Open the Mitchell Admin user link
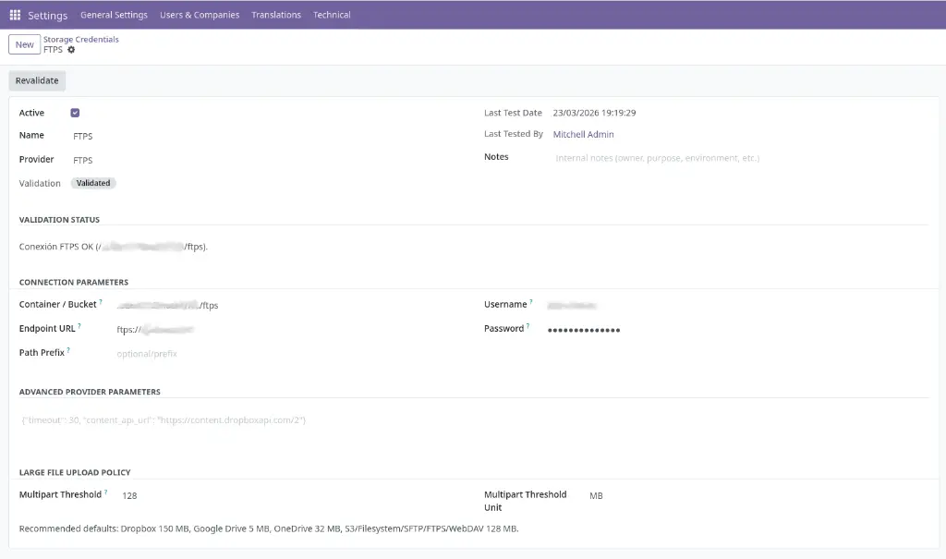 pyautogui.click(x=584, y=135)
